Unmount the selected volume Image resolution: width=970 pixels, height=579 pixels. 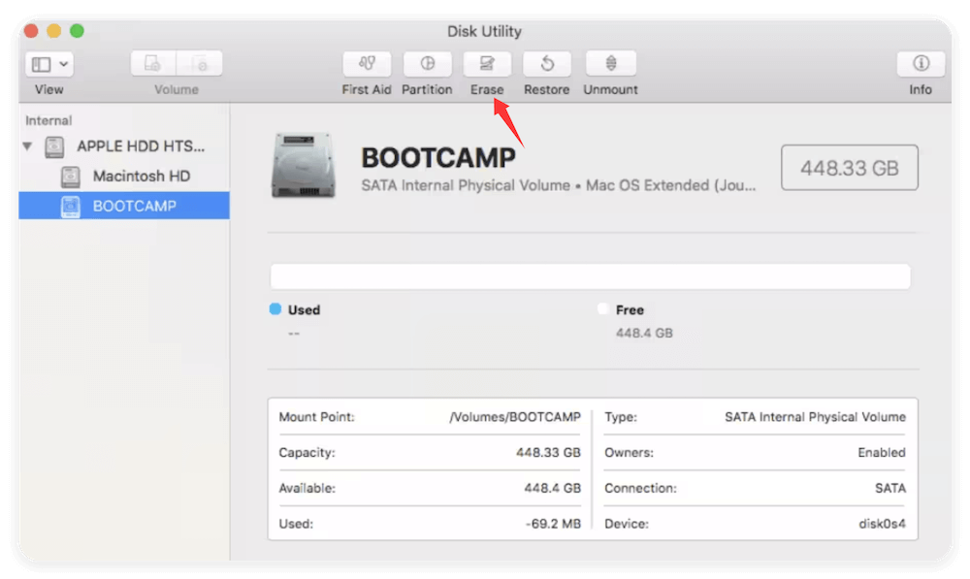point(610,64)
